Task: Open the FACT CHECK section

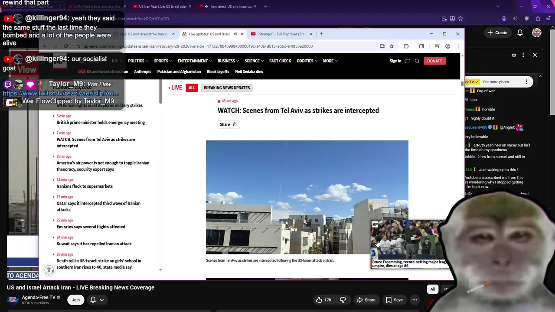Action: [280, 61]
